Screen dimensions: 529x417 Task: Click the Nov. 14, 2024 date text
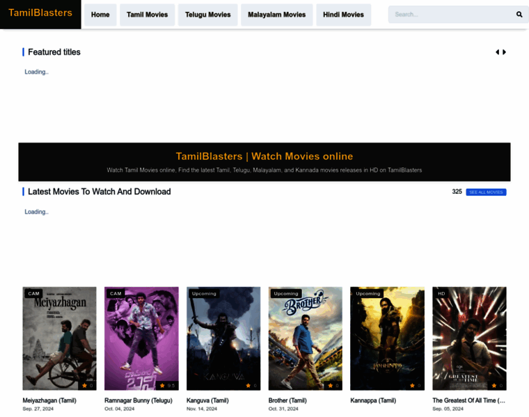pos(202,409)
